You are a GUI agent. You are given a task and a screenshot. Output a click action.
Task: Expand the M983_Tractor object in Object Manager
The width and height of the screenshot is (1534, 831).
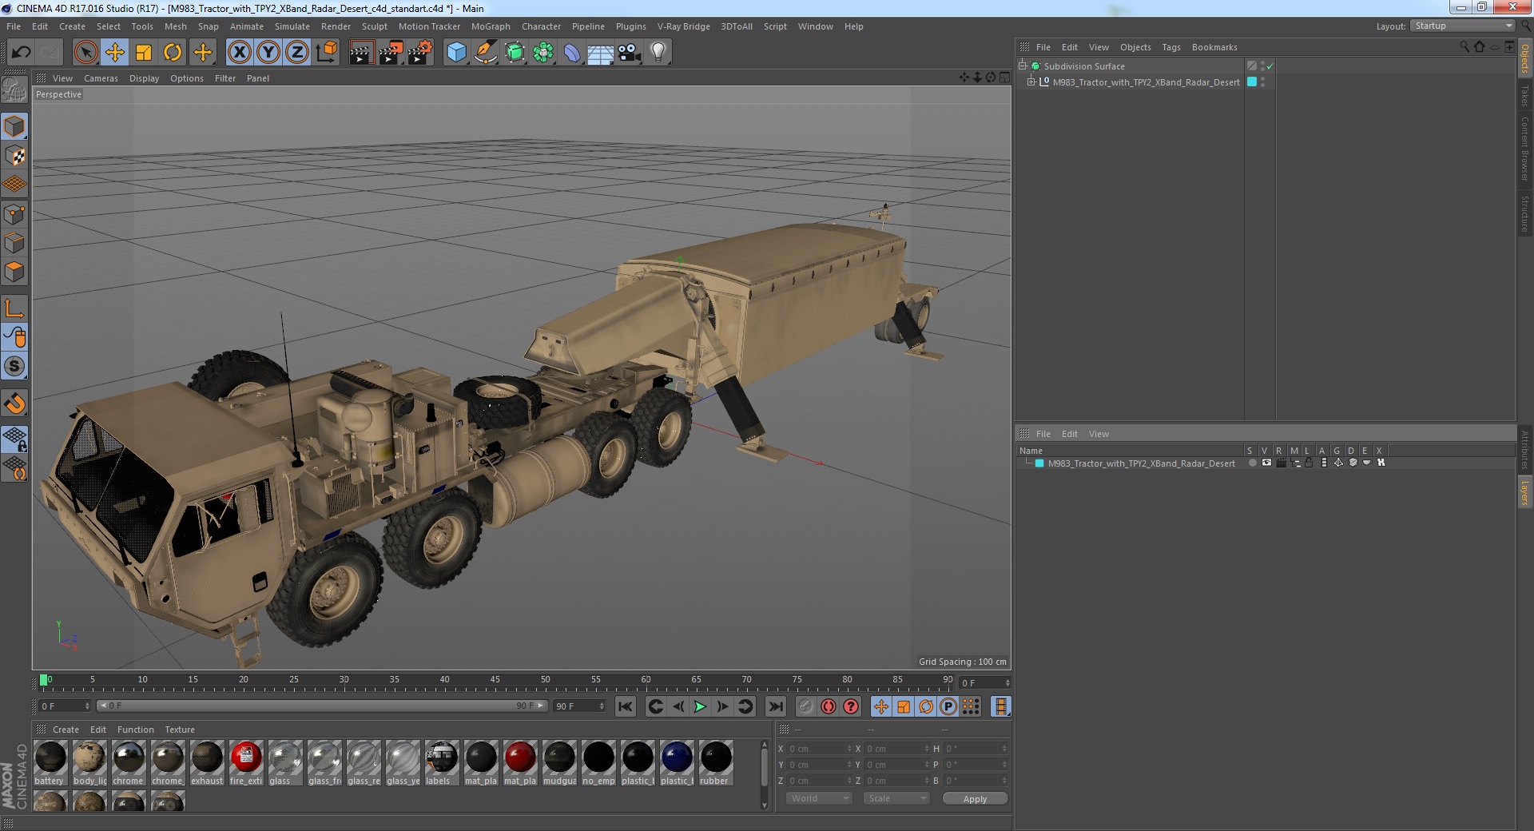point(1031,82)
